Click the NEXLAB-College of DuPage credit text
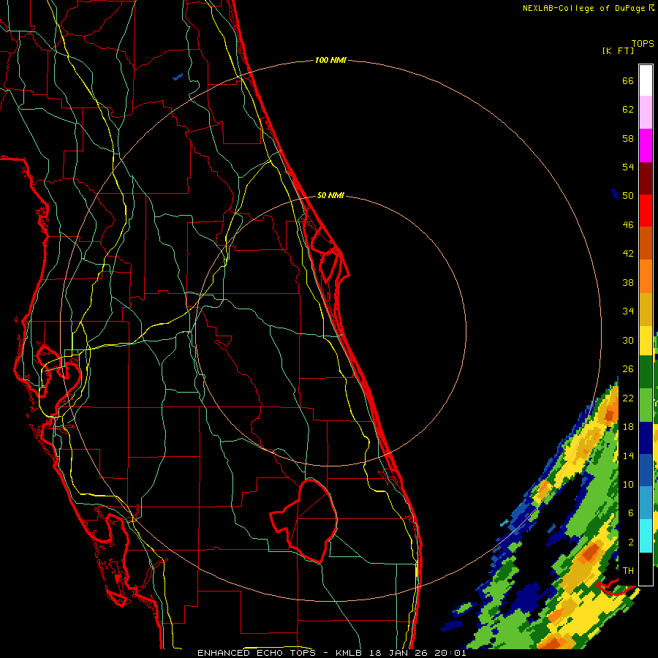Image resolution: width=658 pixels, height=658 pixels. click(585, 8)
